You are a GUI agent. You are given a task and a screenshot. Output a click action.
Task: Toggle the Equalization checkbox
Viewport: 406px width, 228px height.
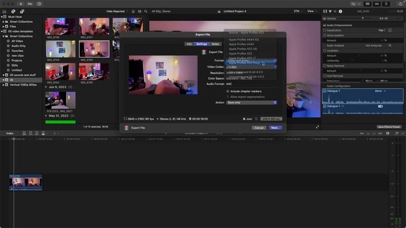click(x=324, y=30)
